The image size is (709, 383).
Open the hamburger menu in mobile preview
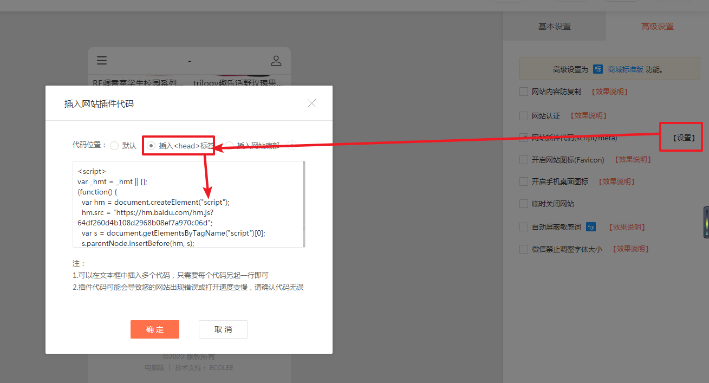pos(102,60)
